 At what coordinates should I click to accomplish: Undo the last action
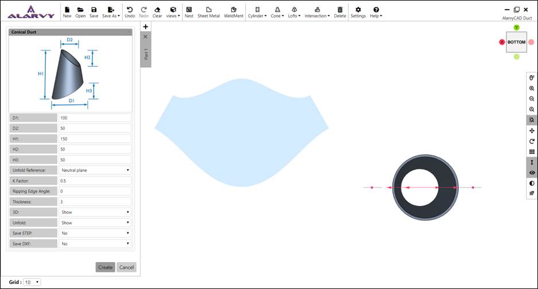point(130,12)
